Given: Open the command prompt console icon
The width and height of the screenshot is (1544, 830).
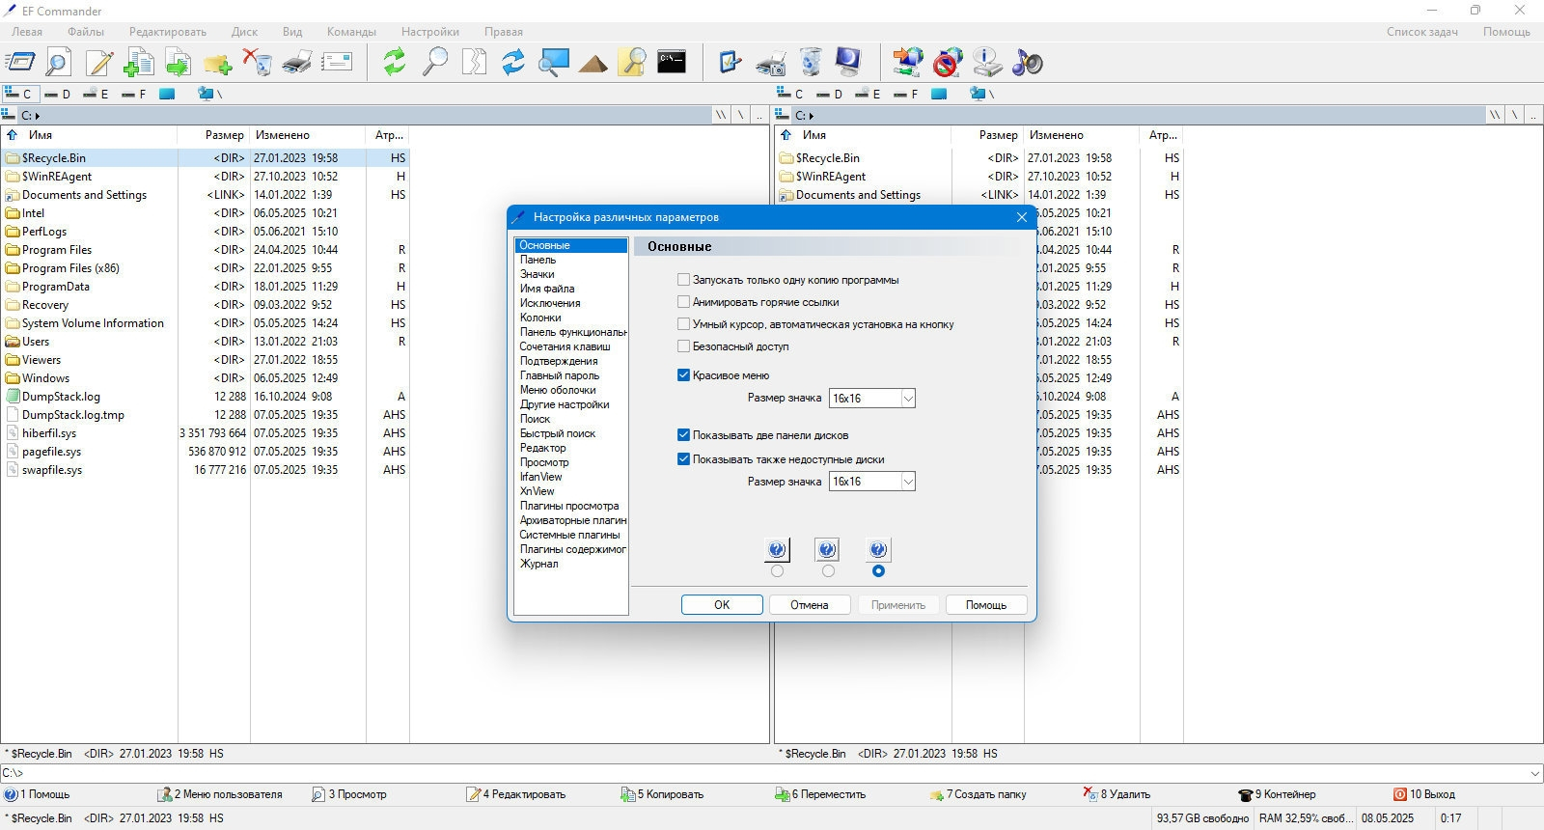Looking at the screenshot, I should pyautogui.click(x=672, y=62).
